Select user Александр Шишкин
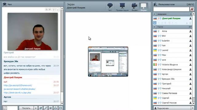 coord(172,69)
